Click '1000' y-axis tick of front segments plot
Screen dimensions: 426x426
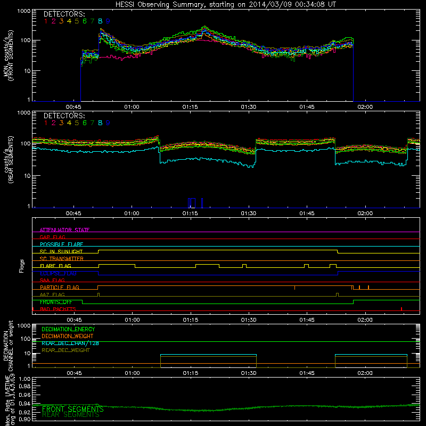tap(23, 11)
